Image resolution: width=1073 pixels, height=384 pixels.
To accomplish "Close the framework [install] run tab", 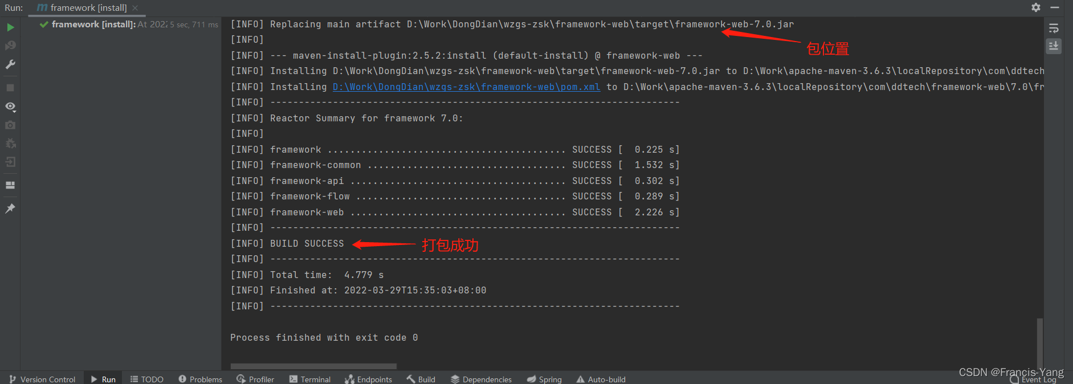I will (135, 8).
